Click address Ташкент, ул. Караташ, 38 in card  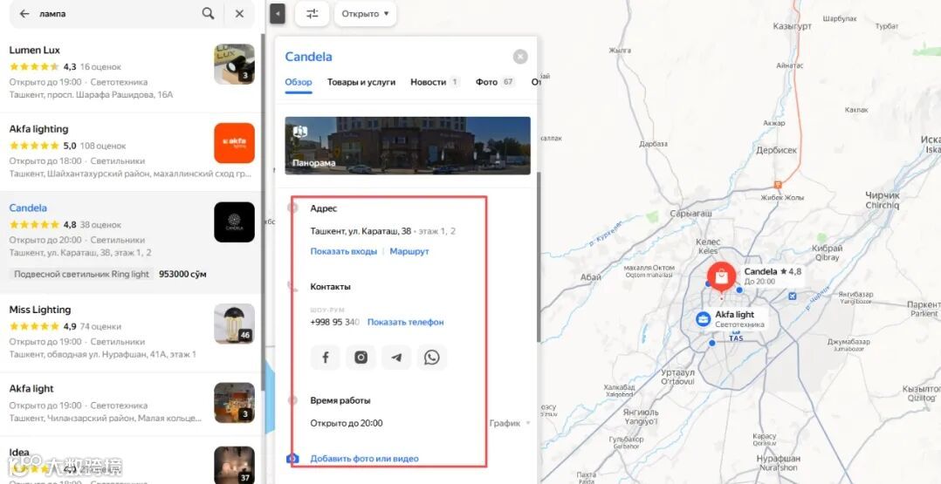click(361, 231)
